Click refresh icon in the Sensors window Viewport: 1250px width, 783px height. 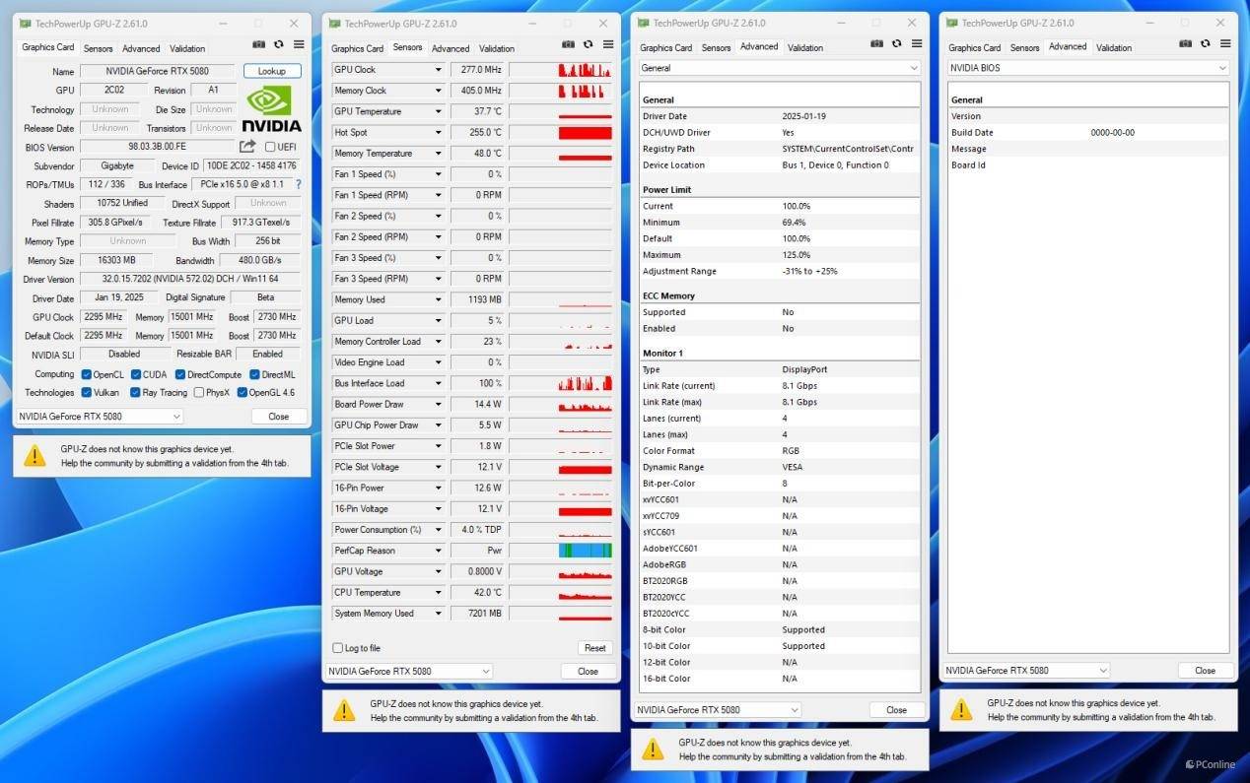[589, 44]
